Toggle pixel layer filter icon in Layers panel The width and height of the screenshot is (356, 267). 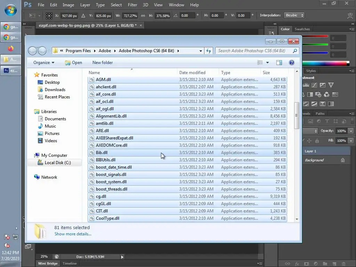(310, 121)
